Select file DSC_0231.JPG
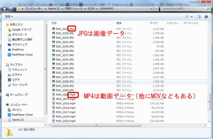Viewport: 213px width, 139px height. 65,42
